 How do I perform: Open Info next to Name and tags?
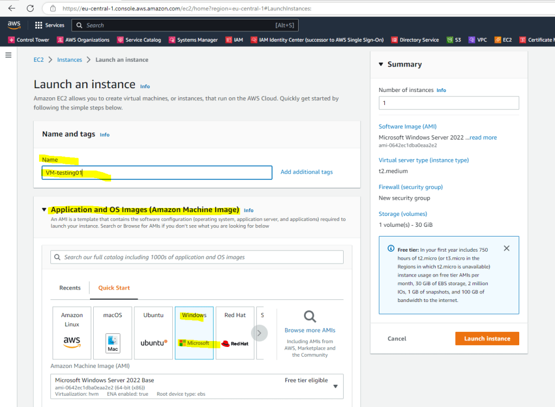point(105,135)
